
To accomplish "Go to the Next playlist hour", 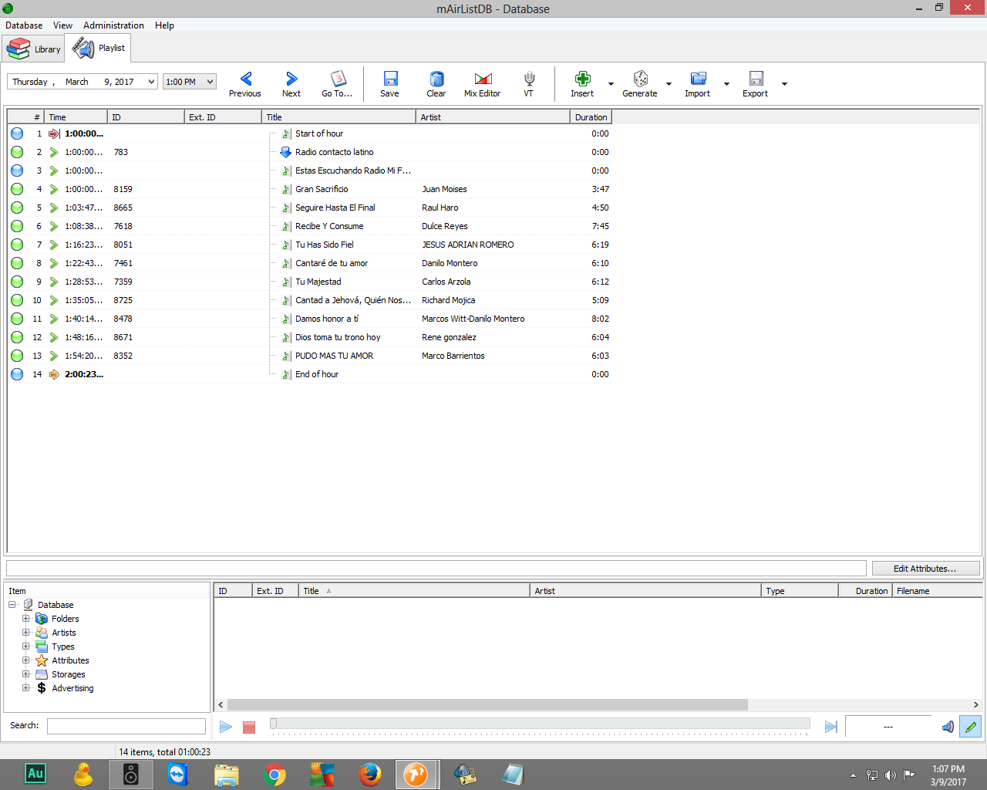I will [291, 84].
